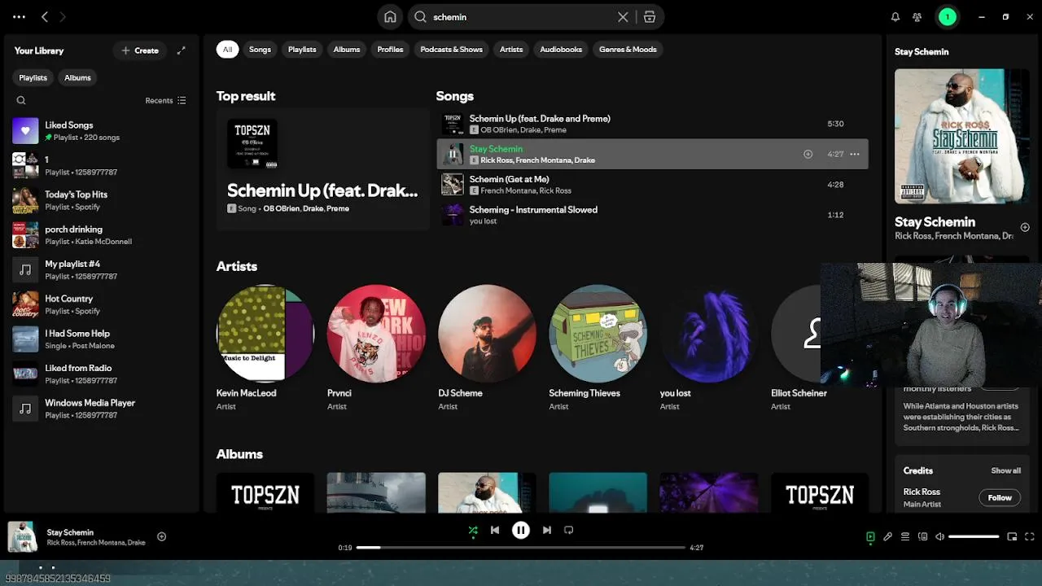
Task: Add now playing track to Liked Songs
Action: click(x=162, y=536)
